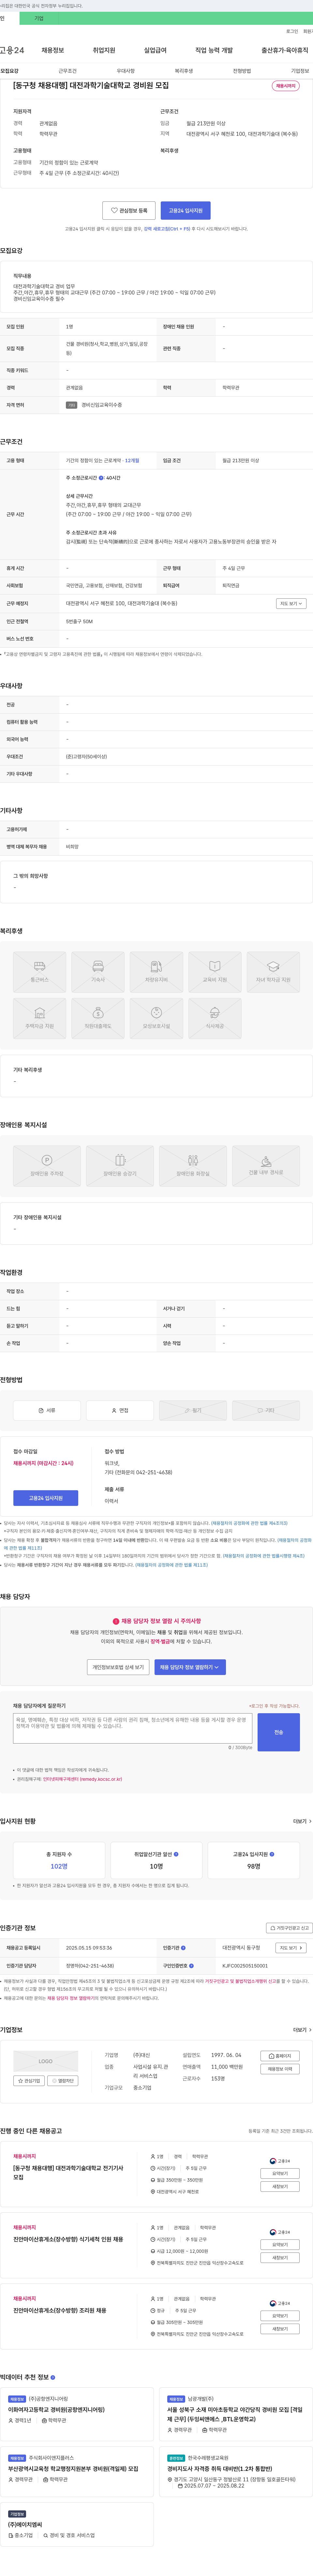Expand 더보기 next to 입사지원 현황

[302, 1821]
